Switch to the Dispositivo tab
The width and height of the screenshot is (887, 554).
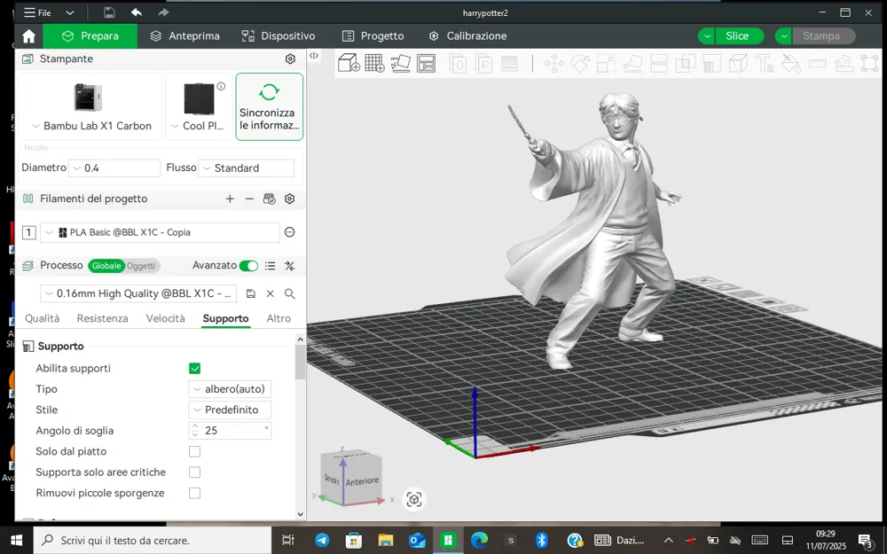pyautogui.click(x=279, y=36)
